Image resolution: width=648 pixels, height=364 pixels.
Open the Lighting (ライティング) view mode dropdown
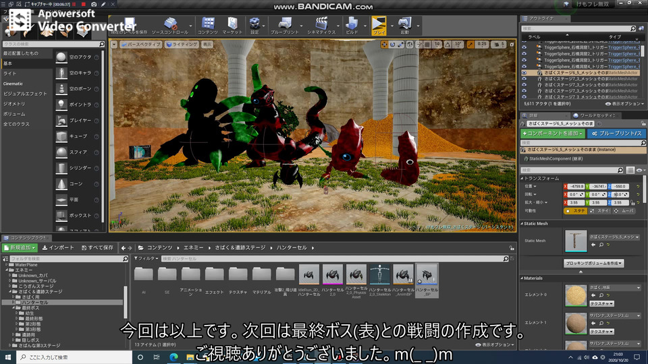[182, 44]
